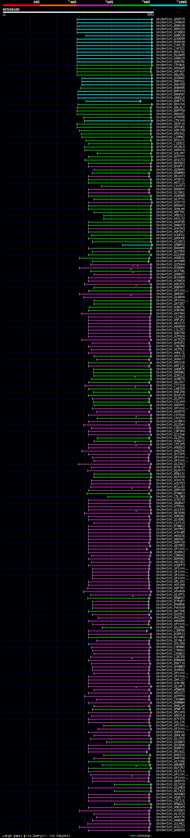Select the UniRef100_Q5WMY4 label
The height and width of the screenshot is (838, 190).
point(170,245)
